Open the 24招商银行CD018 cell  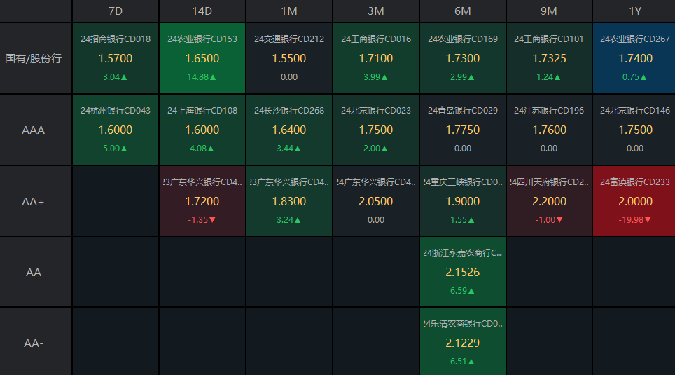tap(116, 58)
